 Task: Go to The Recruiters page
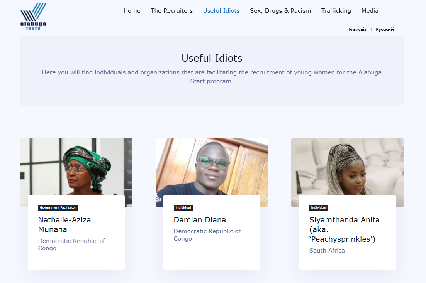171,11
